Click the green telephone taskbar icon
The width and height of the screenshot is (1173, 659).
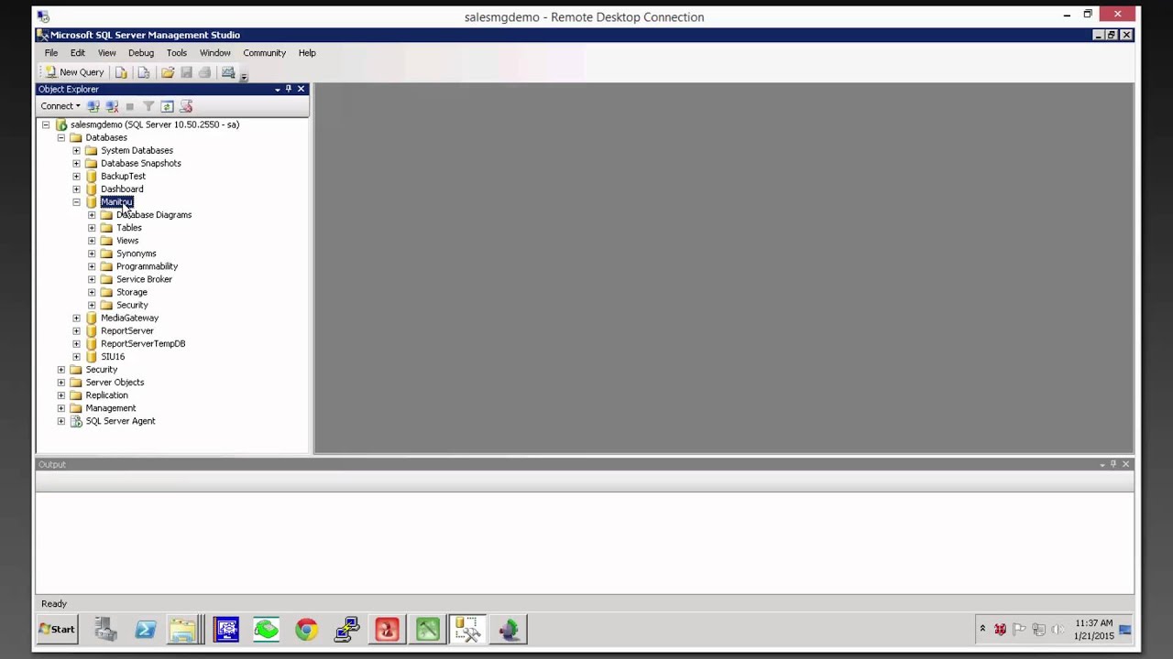tap(266, 629)
